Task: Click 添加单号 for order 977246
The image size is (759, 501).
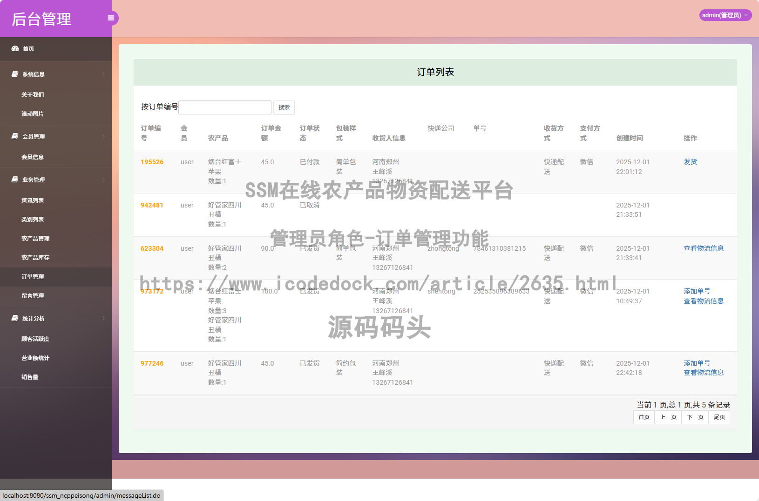Action: coord(697,363)
